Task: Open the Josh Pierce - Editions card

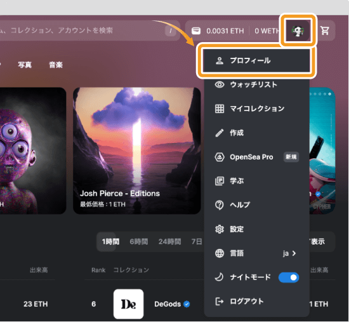Action: (137, 151)
